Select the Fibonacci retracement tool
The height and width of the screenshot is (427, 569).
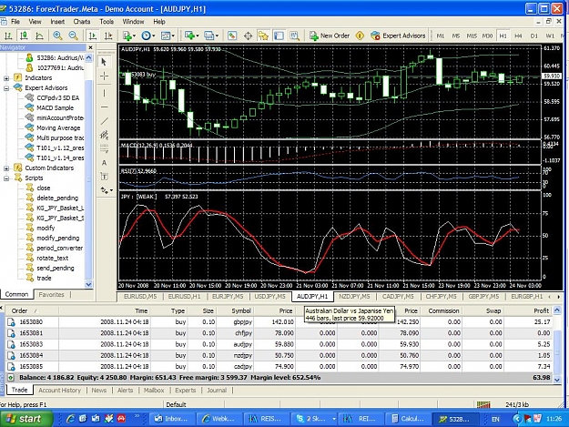pyautogui.click(x=104, y=148)
